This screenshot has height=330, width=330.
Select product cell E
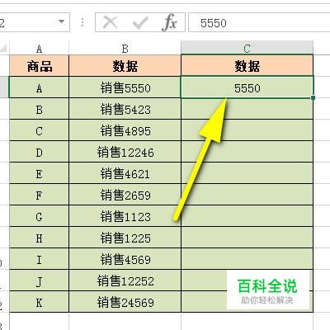click(x=39, y=173)
